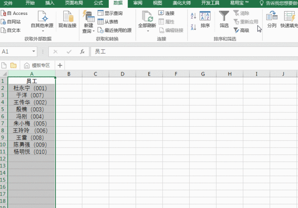Import data from Access
Image resolution: width=298 pixels, height=208 pixels.
pos(14,13)
